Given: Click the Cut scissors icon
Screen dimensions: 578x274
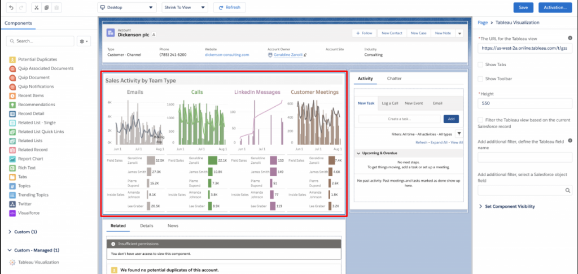Looking at the screenshot, I should [x=36, y=7].
